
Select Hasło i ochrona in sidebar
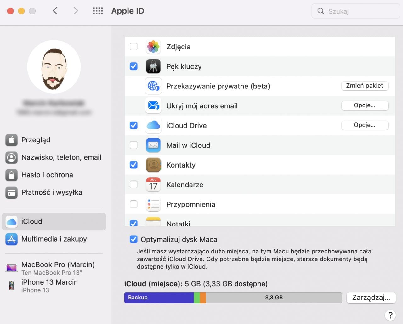(47, 175)
